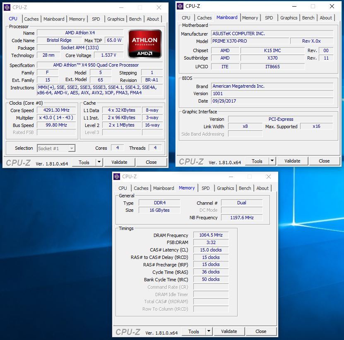Click the CPU-Z app icon in the Mainboard window title bar
This screenshot has height=340, width=344.
pyautogui.click(x=180, y=6)
